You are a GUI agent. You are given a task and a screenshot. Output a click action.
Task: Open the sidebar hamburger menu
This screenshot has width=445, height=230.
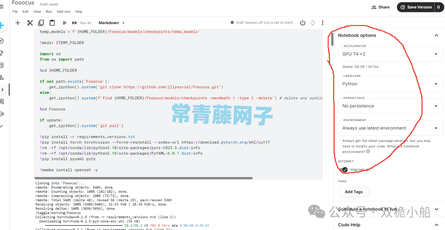2,7
